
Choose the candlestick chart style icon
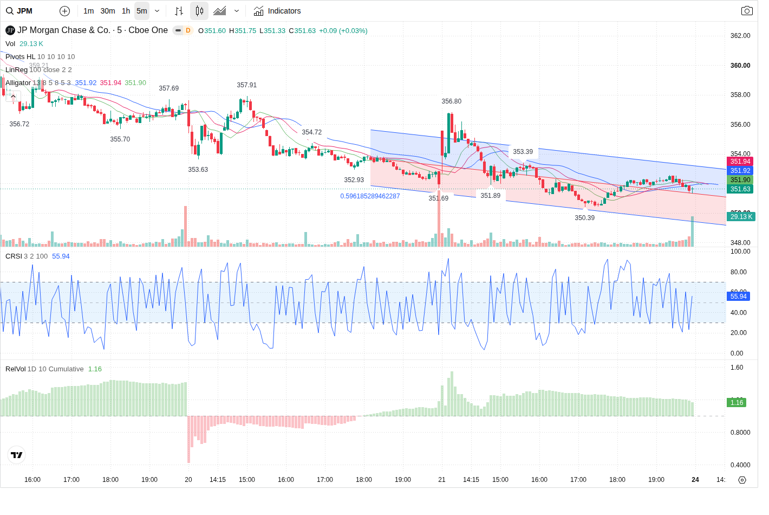point(199,11)
